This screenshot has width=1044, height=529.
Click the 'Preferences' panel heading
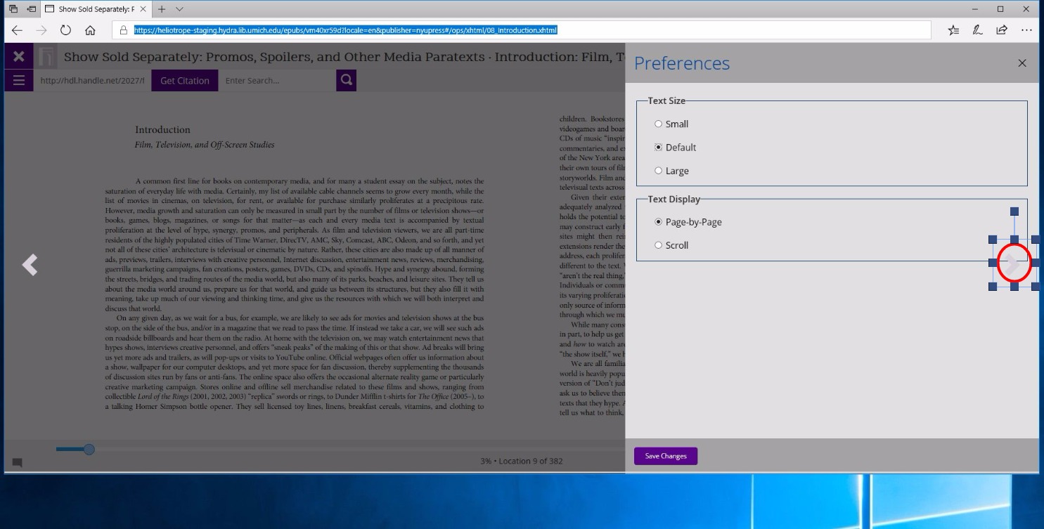click(682, 63)
